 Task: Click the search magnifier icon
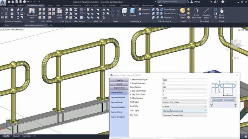[x=188, y=2]
